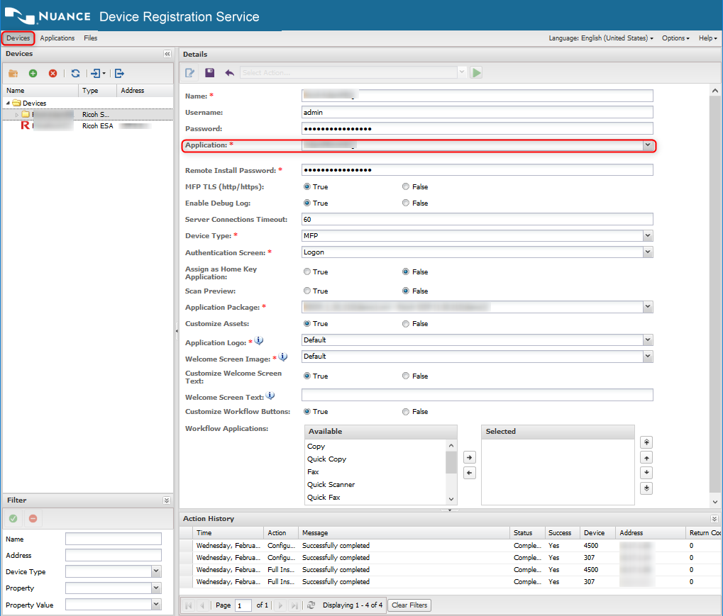Click the Add Group folder icon
This screenshot has width=723, height=616.
(x=13, y=73)
